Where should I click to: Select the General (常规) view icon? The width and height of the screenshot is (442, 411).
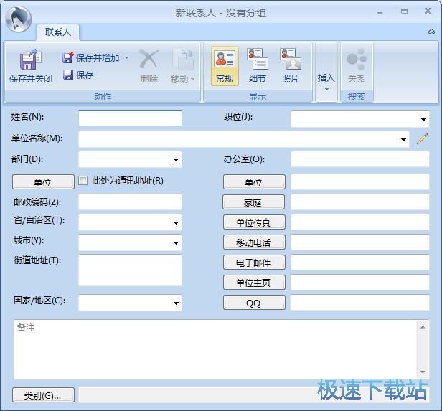coord(225,59)
